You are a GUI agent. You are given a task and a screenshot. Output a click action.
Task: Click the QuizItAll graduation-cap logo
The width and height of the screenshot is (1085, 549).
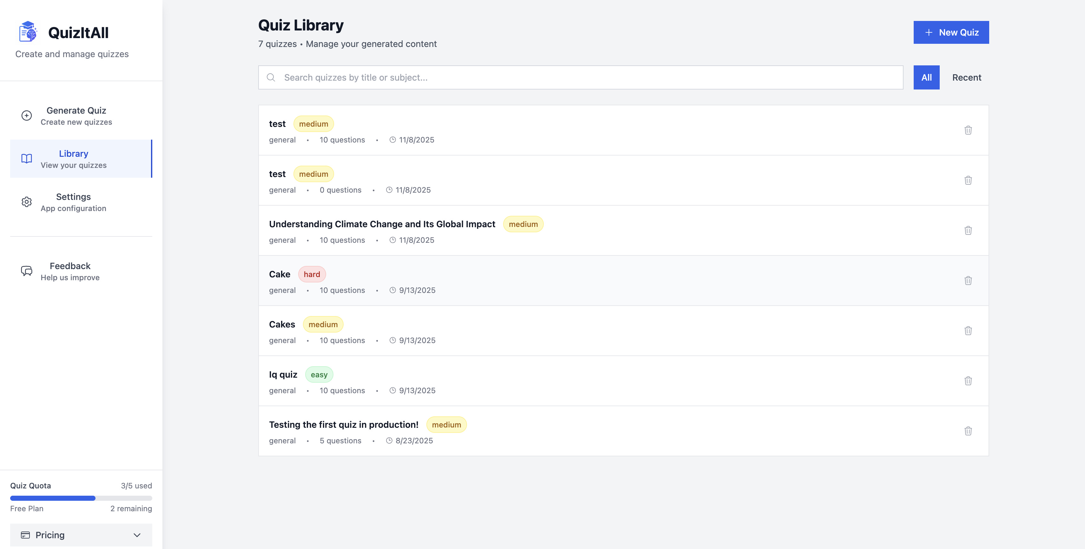(28, 31)
